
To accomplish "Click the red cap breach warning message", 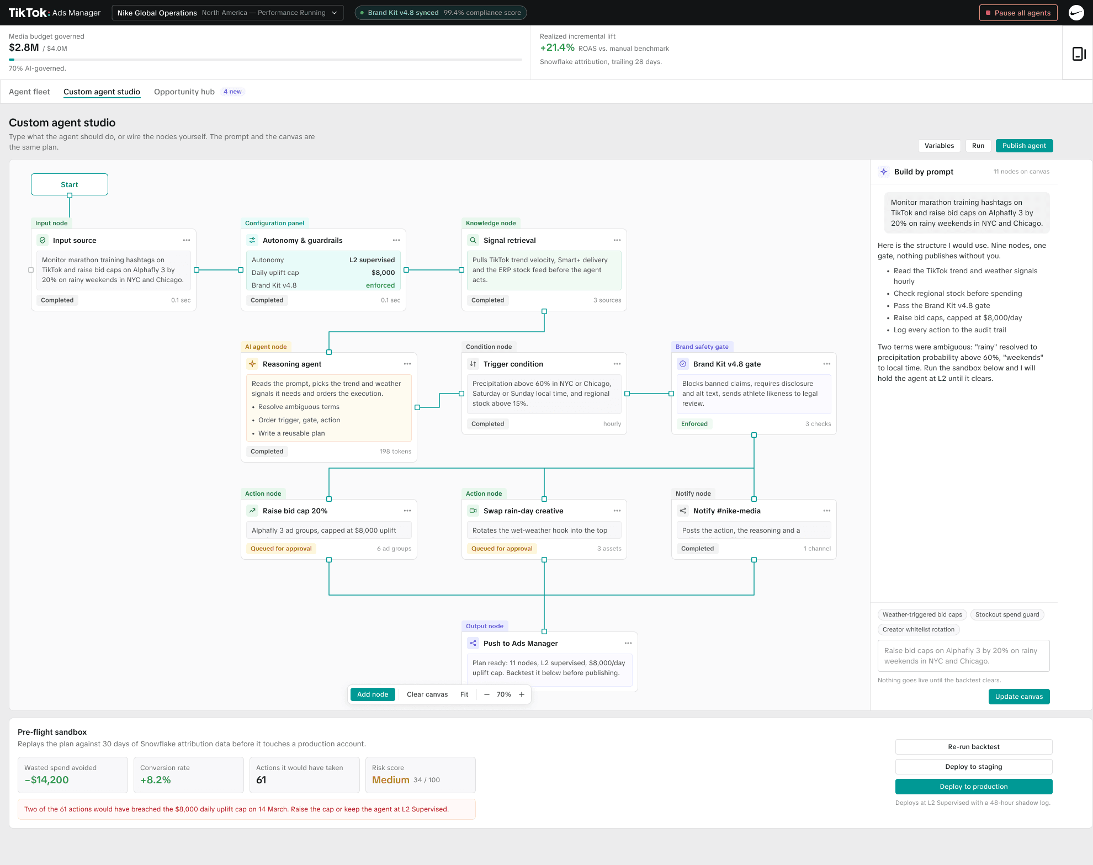I will click(x=247, y=809).
